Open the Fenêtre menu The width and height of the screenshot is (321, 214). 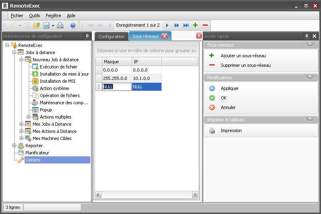[x=53, y=16]
